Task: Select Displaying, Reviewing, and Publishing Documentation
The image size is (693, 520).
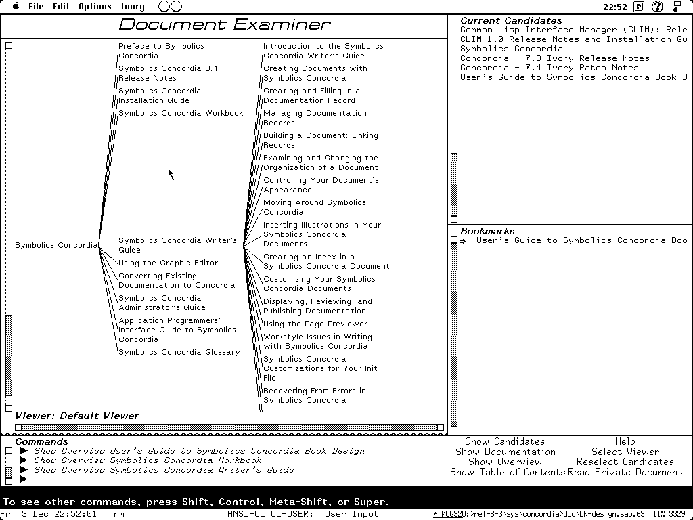Action: tap(318, 306)
